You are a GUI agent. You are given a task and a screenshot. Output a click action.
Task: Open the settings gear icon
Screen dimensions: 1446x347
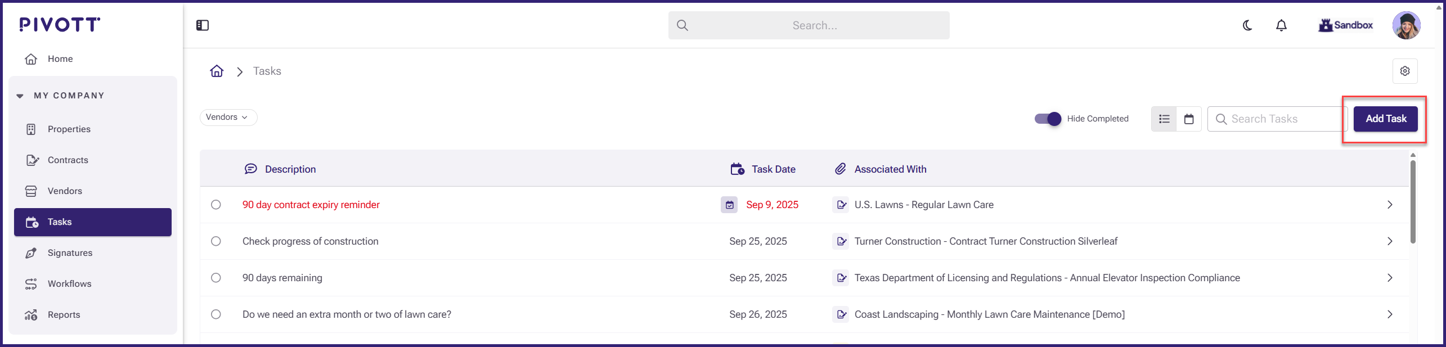tap(1404, 71)
